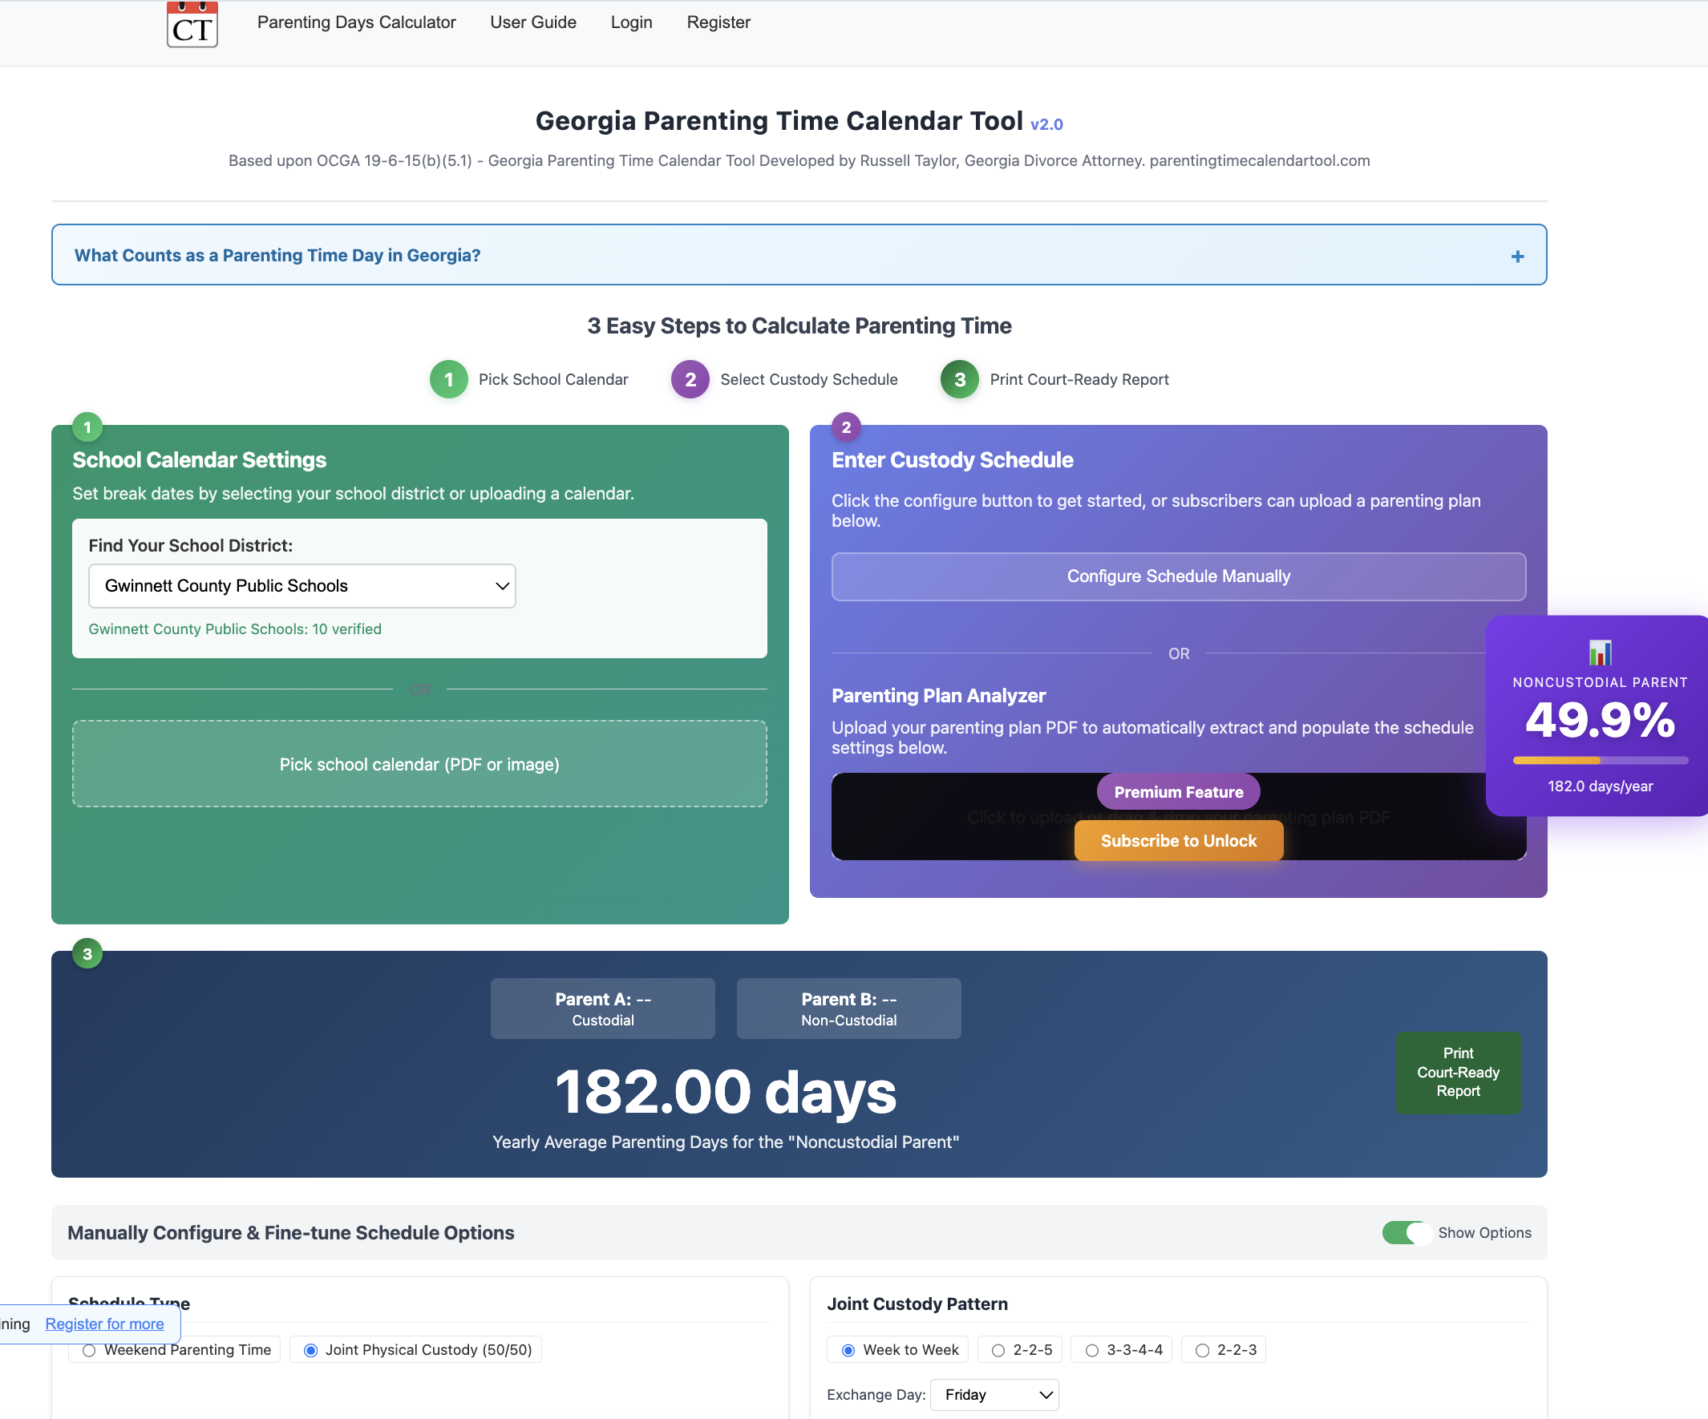The image size is (1708, 1419).
Task: Disable the Show Options toggle
Action: 1406,1233
